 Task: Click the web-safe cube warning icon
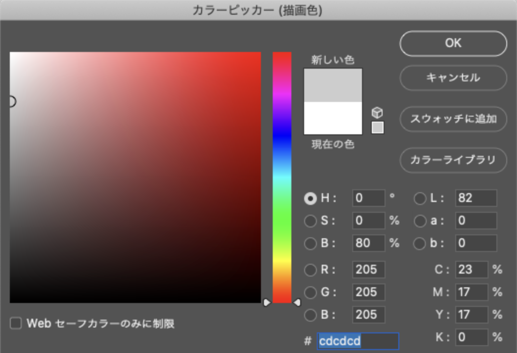click(377, 112)
